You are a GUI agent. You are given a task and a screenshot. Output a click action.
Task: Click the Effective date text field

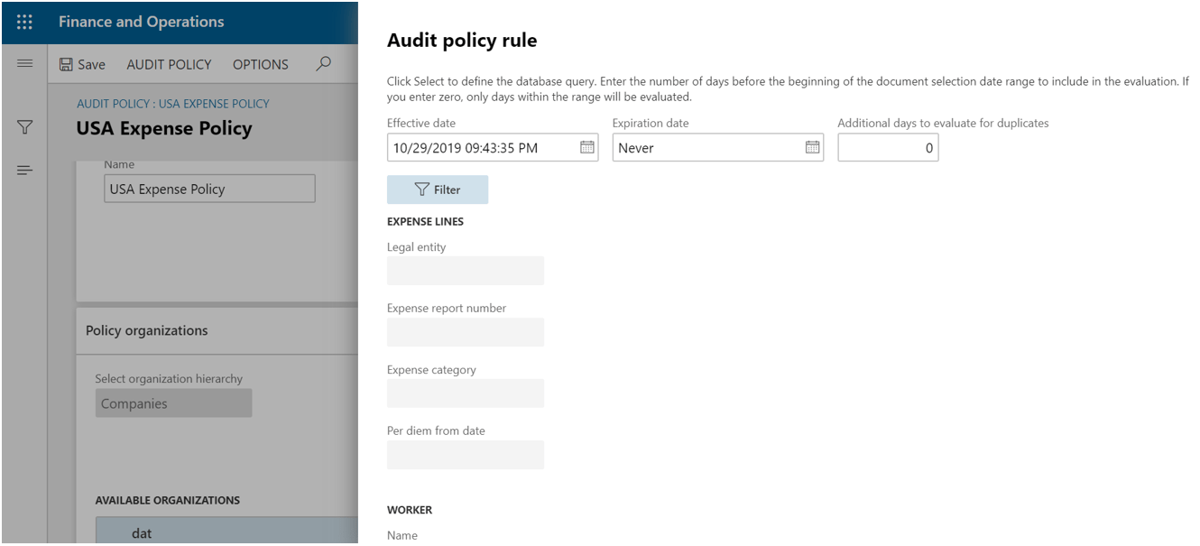(x=481, y=148)
